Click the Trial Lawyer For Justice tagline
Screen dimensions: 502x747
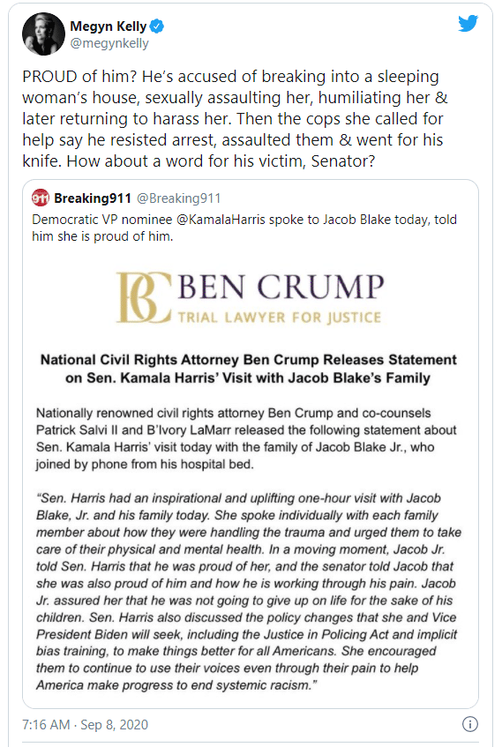tap(280, 317)
